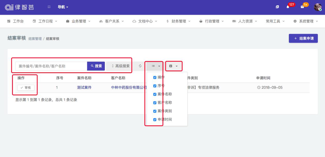
Task: Click the 结案申请 button
Action: [303, 38]
